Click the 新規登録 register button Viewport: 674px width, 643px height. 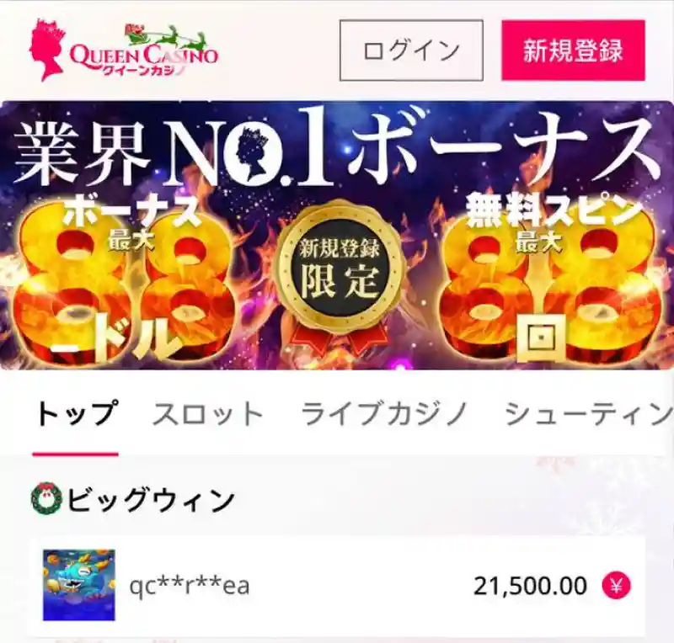point(573,50)
